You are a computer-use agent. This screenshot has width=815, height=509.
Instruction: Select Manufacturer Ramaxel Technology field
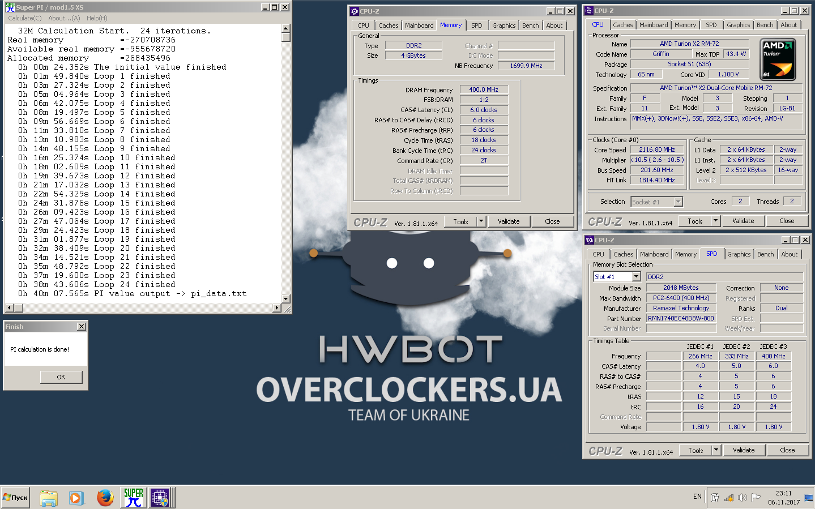tap(681, 308)
